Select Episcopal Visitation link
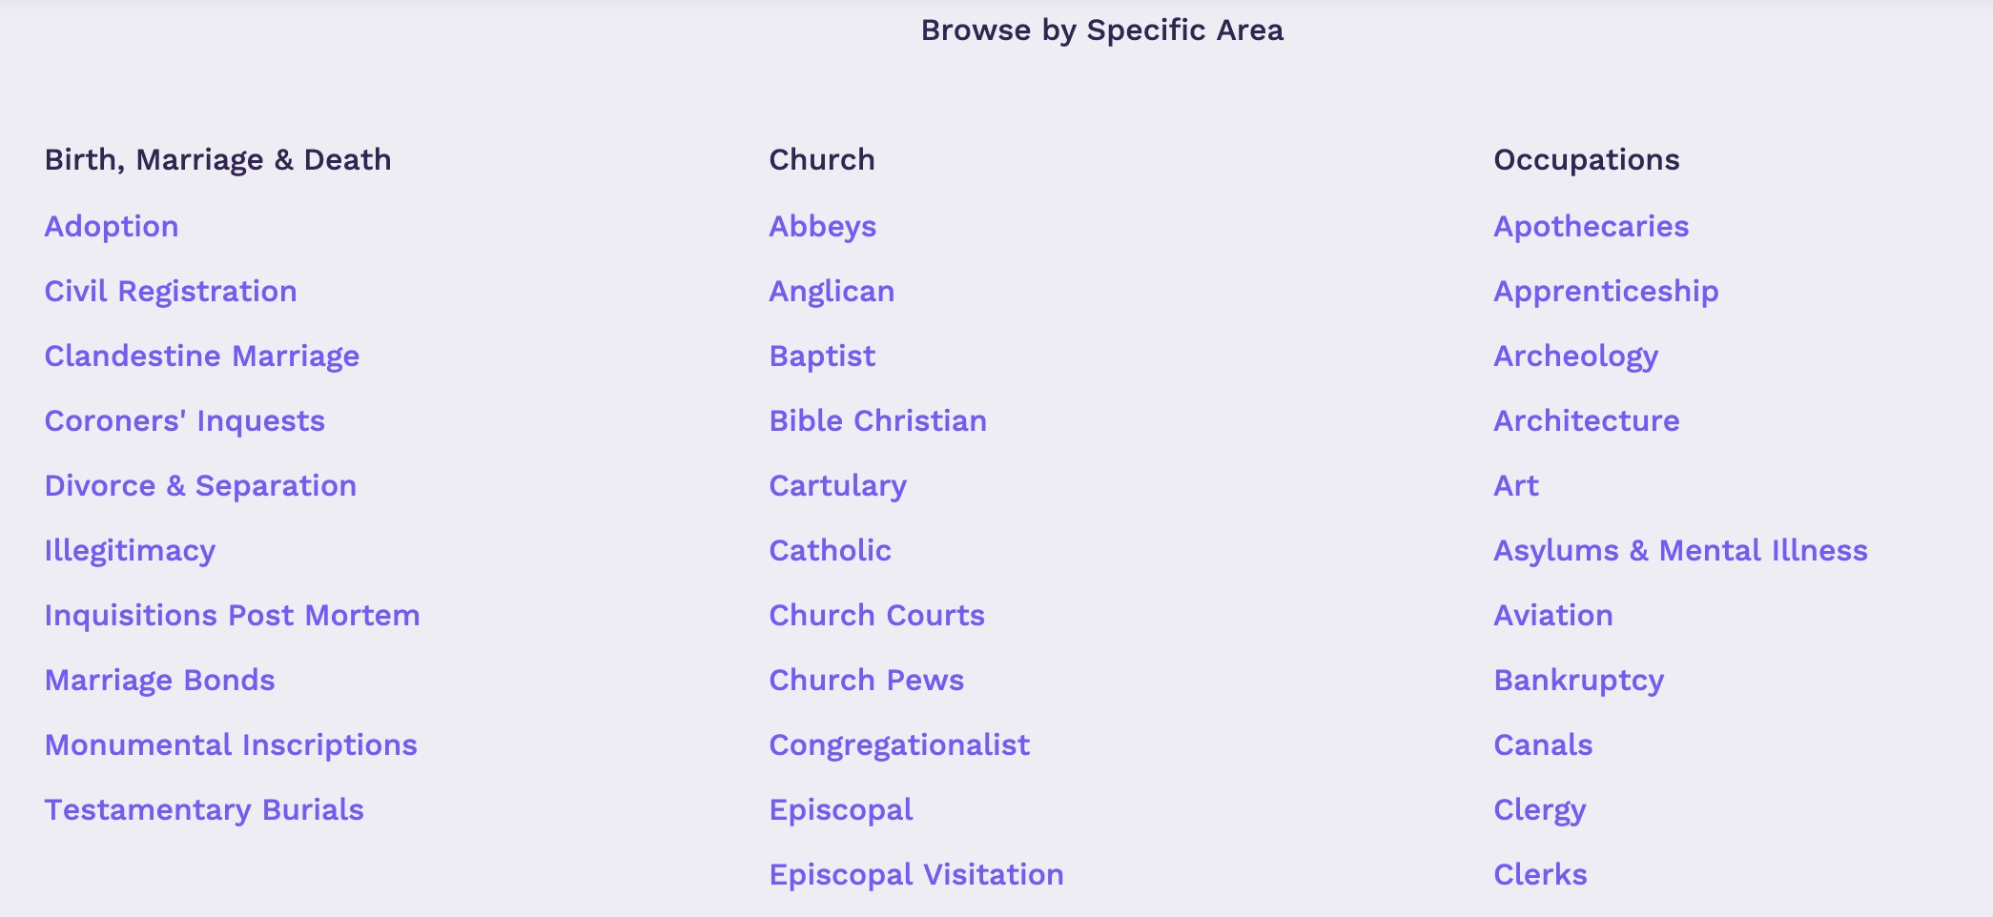Viewport: 1993px width, 917px height. click(x=915, y=875)
